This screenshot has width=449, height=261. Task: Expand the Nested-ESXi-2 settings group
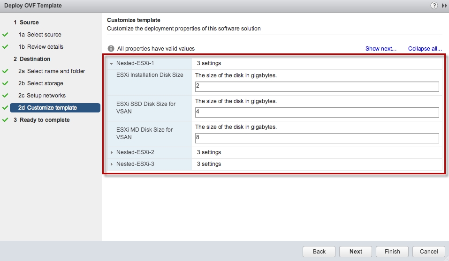pyautogui.click(x=111, y=152)
